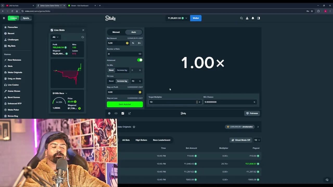Open the user profile icon
This screenshot has height=187, width=333.
click(247, 18)
